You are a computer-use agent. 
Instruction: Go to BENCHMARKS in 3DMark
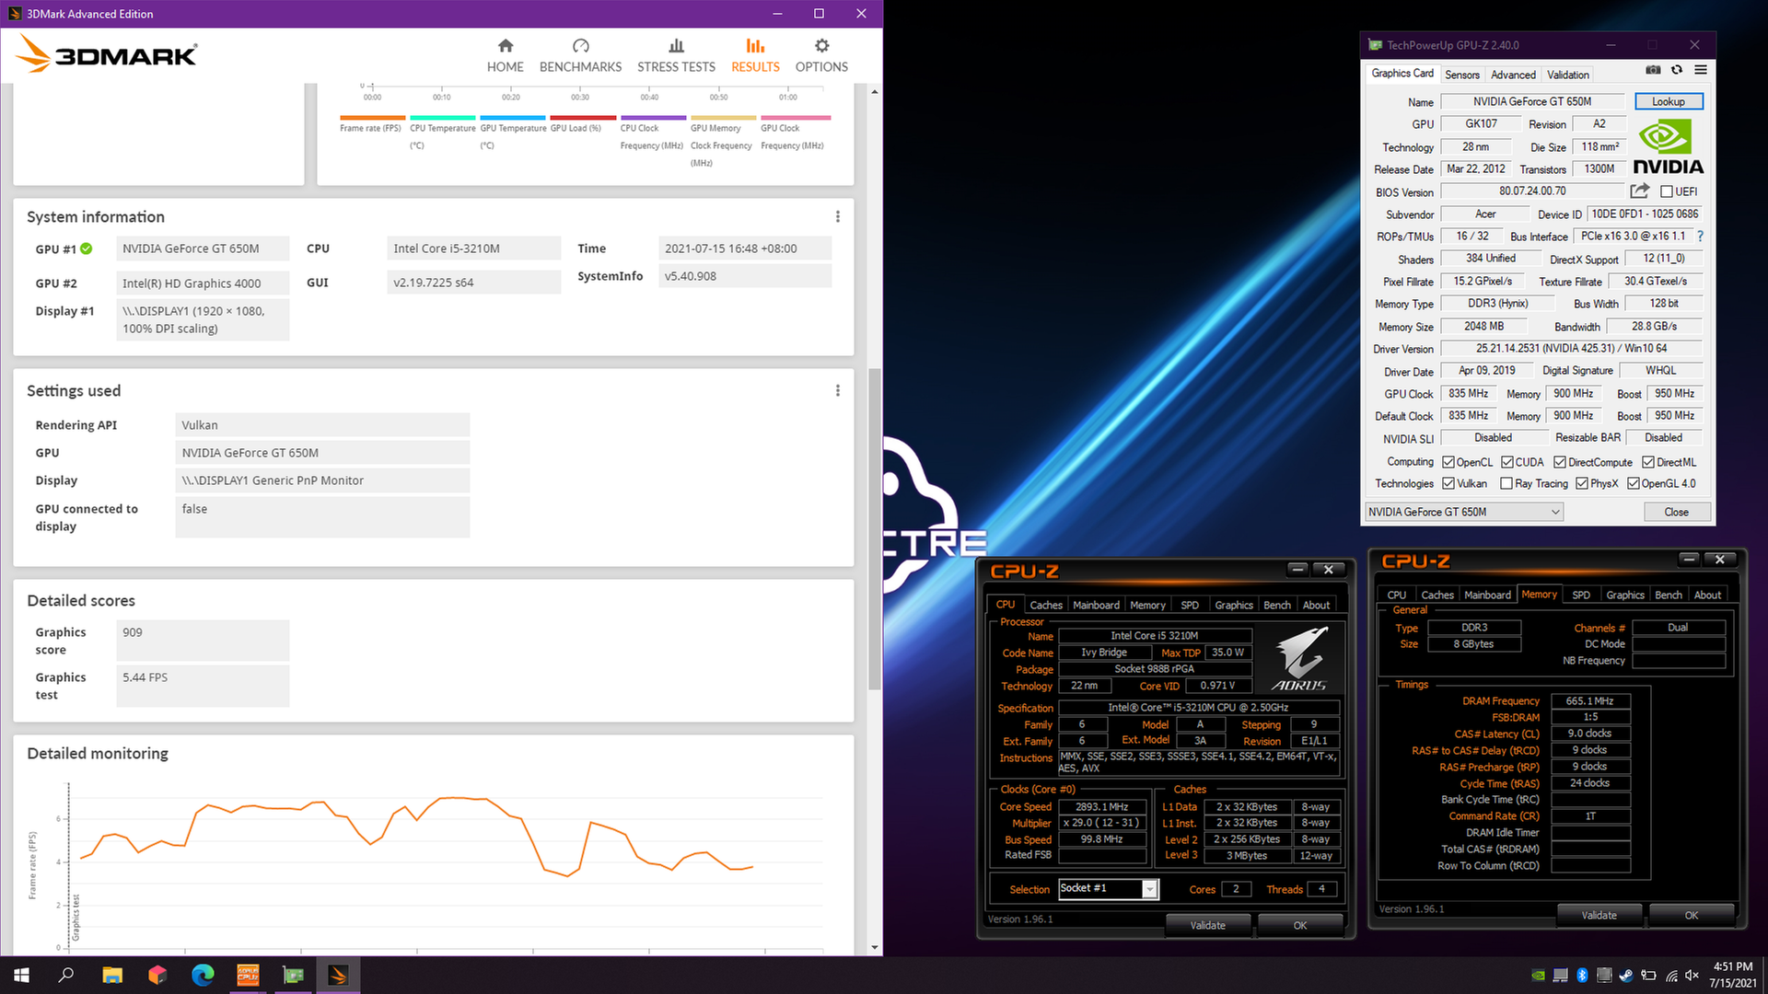(580, 55)
